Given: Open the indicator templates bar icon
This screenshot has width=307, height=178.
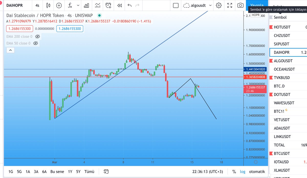Looking at the screenshot, I should pyautogui.click(x=87, y=5).
